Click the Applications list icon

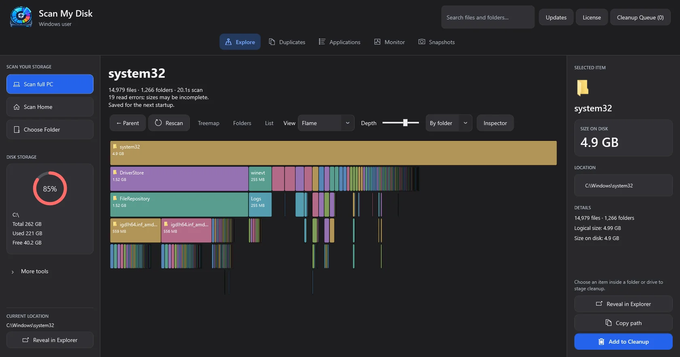(322, 42)
